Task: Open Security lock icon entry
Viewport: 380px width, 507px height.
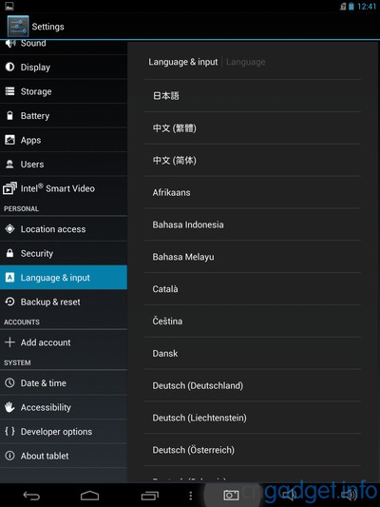Action: pos(10,253)
